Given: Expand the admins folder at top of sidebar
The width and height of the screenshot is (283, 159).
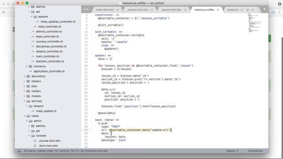Looking at the screenshot, I should coord(29,7).
